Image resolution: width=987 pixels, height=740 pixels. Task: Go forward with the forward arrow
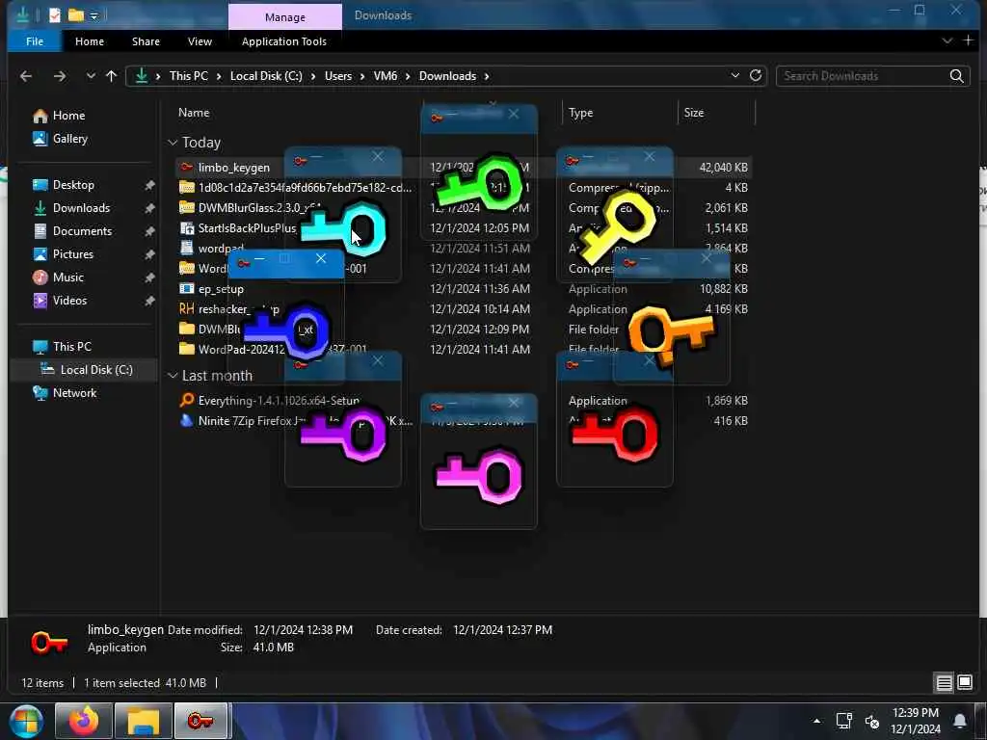click(x=59, y=76)
